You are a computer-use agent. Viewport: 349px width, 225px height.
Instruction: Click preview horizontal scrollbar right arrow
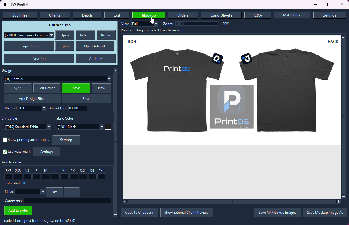pos(339,201)
